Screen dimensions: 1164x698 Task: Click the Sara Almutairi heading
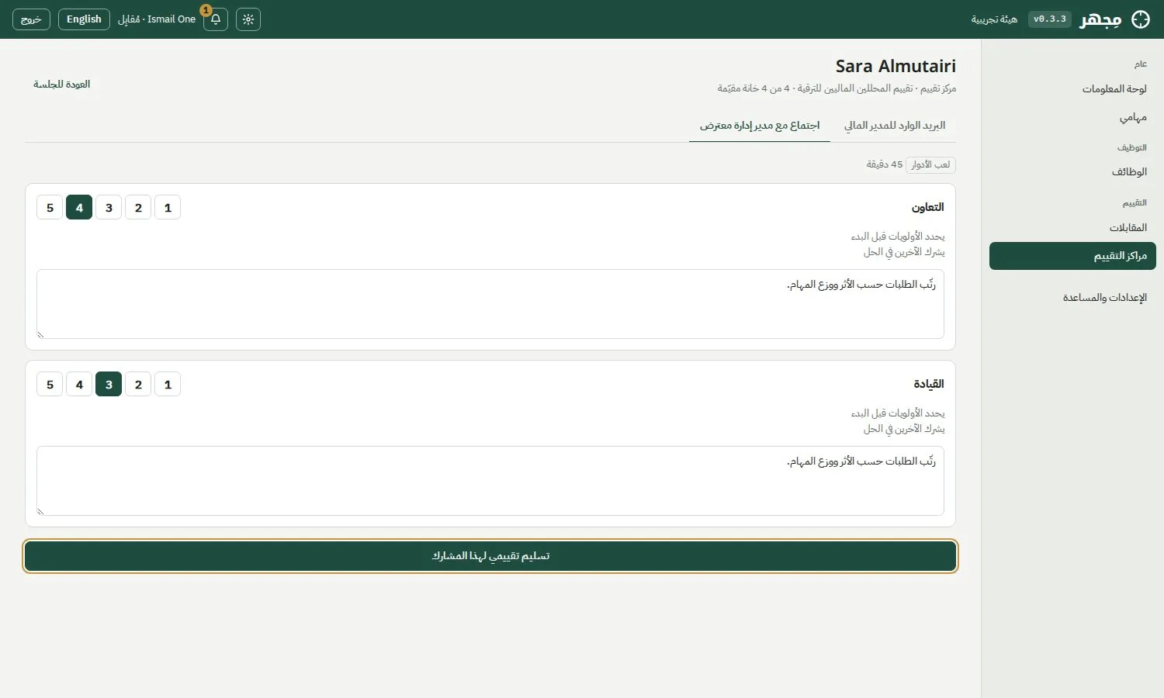click(x=896, y=67)
